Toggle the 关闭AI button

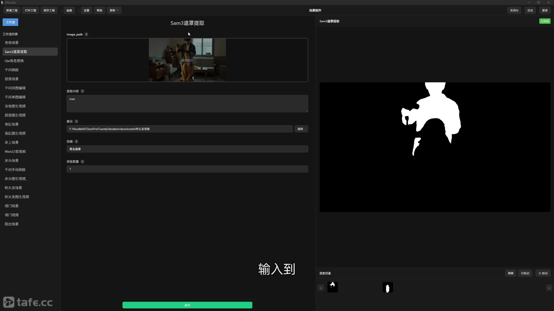pos(514,10)
